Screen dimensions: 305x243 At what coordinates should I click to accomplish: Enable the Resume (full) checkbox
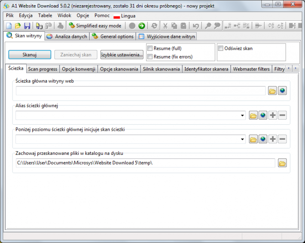(x=150, y=48)
